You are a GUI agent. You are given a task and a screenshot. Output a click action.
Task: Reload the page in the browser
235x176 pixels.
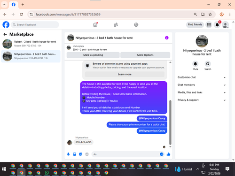[21, 15]
